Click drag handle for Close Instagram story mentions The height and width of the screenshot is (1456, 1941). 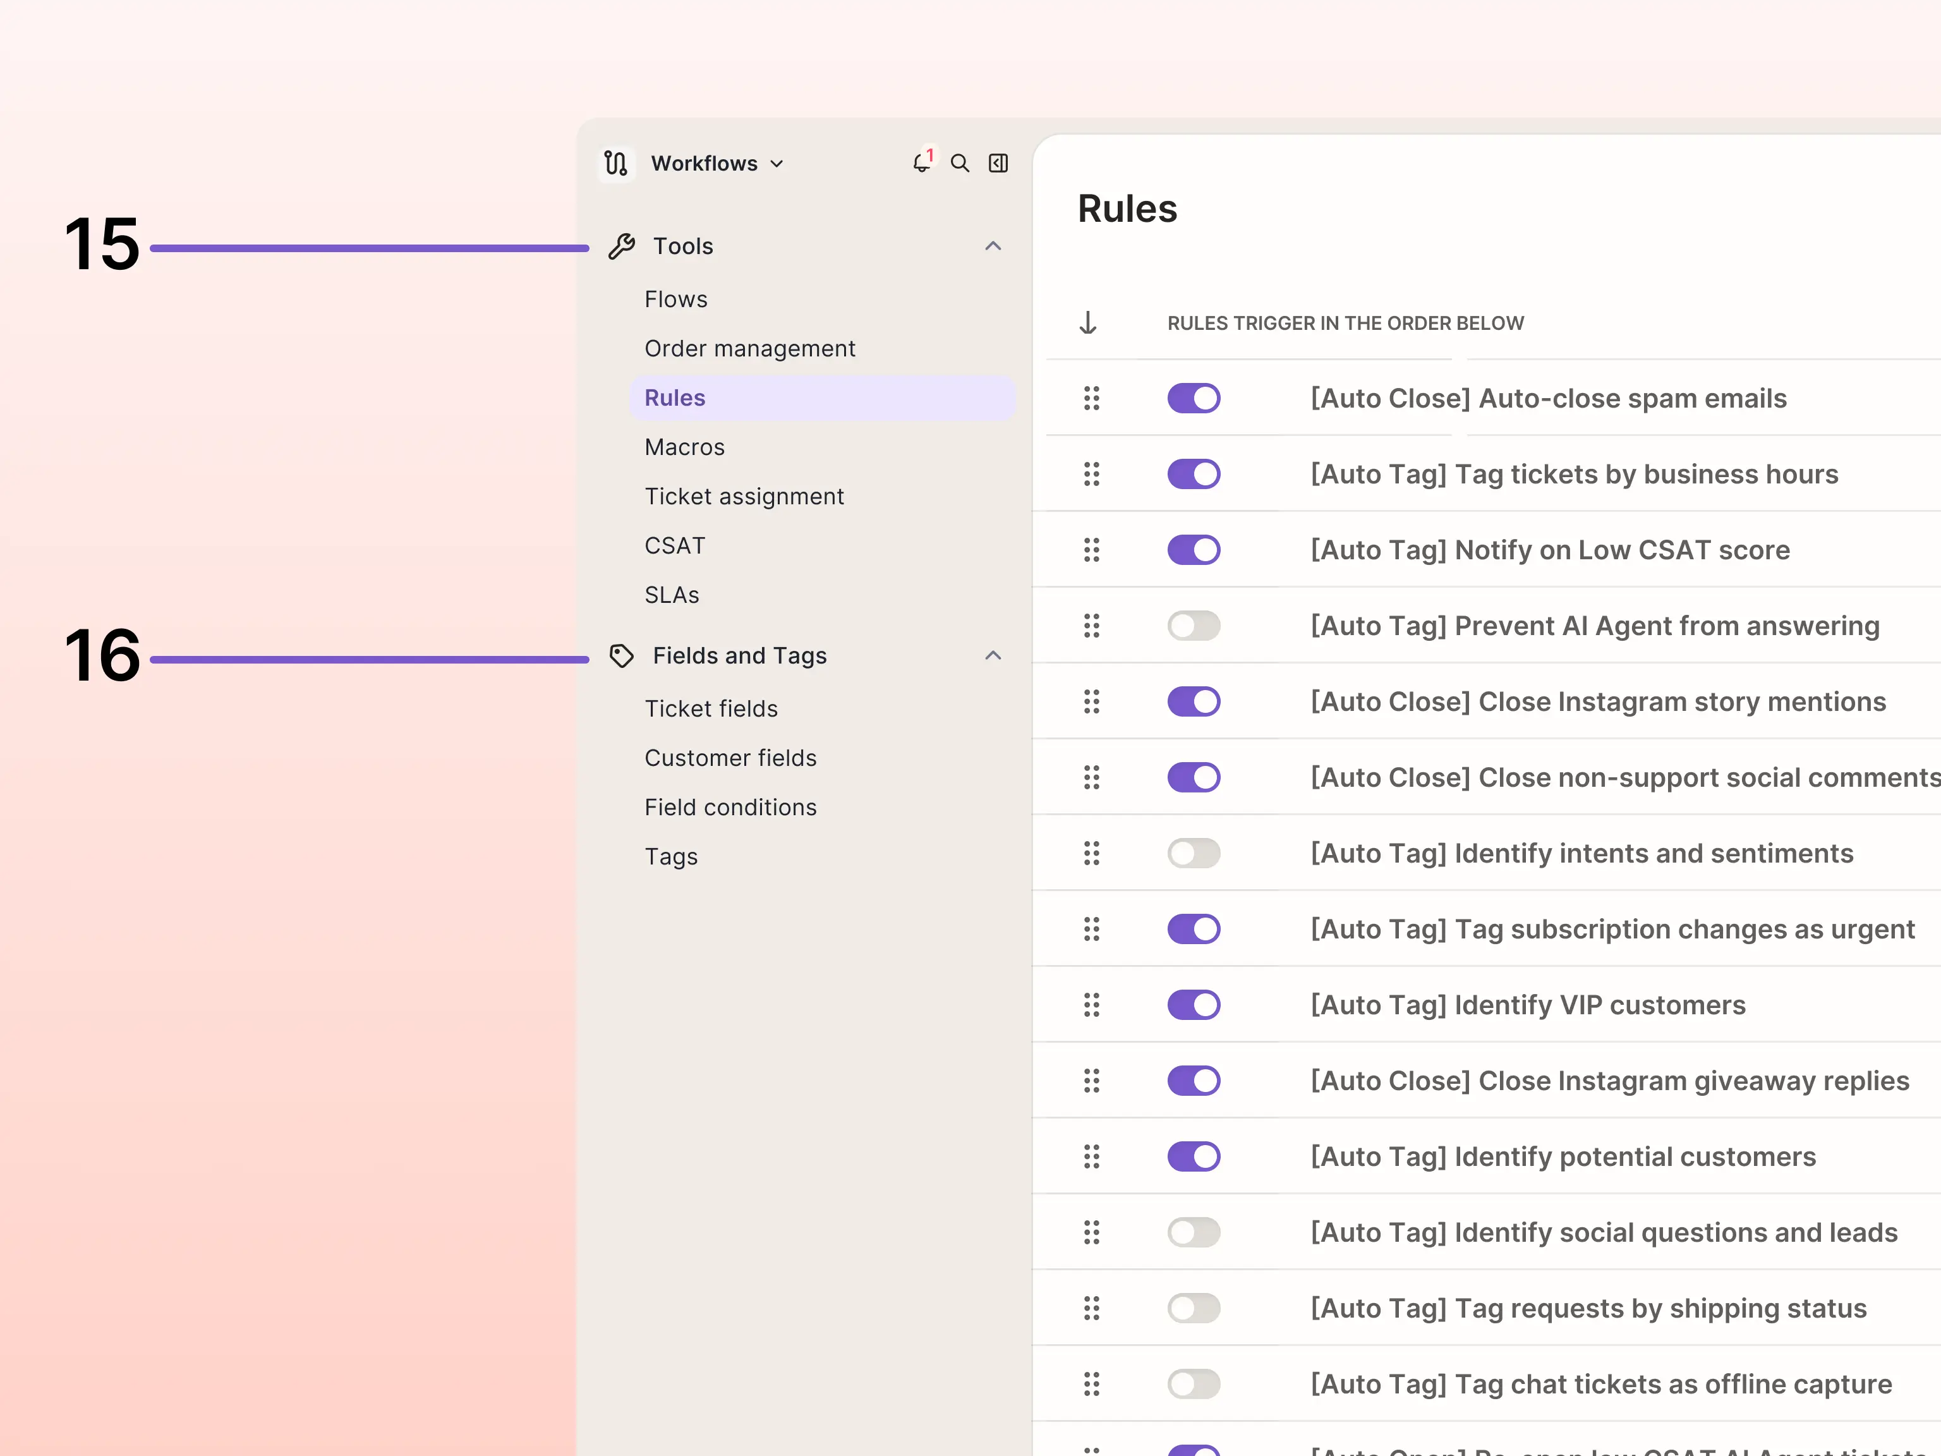(1092, 701)
